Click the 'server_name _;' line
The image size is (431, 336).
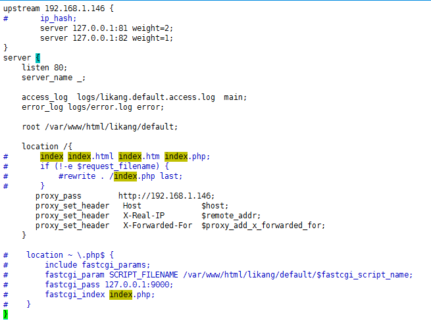(53, 78)
